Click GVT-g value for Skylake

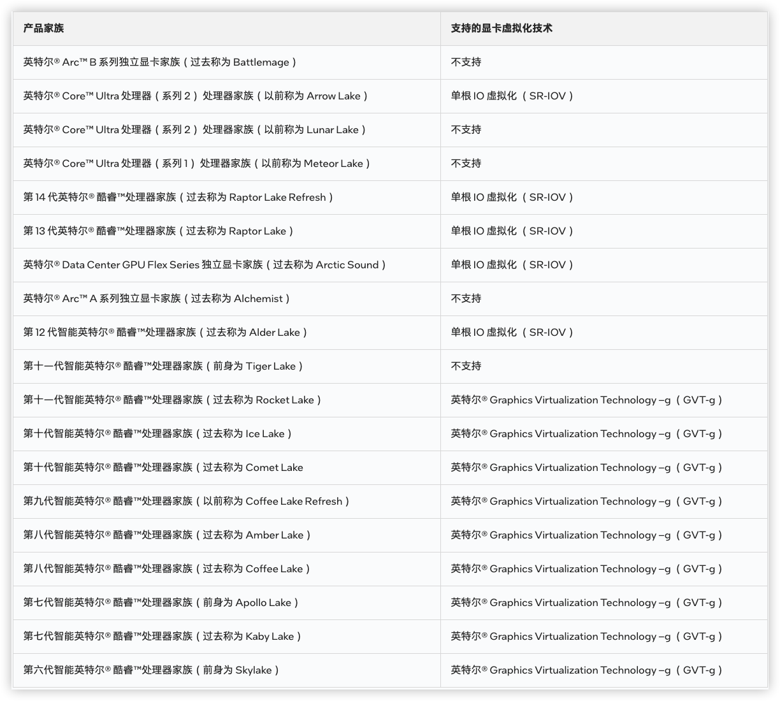click(587, 670)
